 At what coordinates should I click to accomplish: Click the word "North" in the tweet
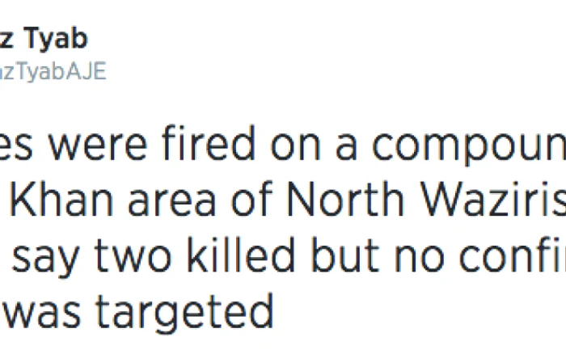point(345,199)
